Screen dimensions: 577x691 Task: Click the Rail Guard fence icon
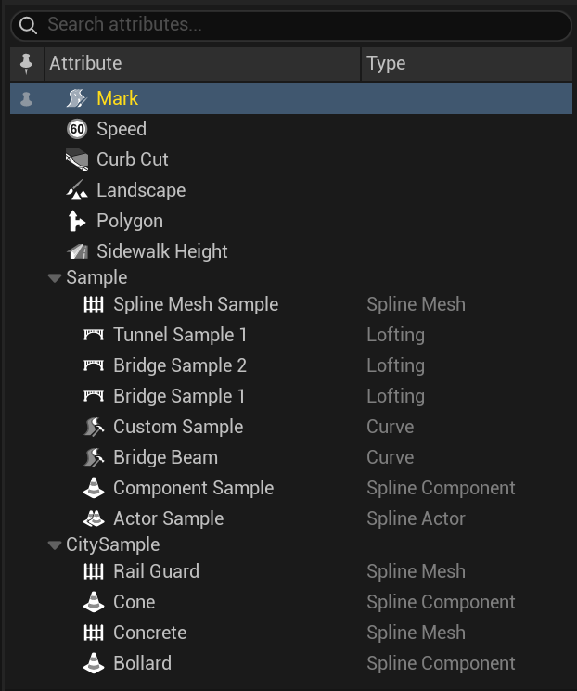tap(94, 571)
